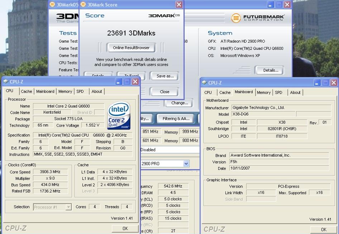Open Memory tab in right CPU-Z
Viewport: 339px width, 234px height.
point(264,92)
